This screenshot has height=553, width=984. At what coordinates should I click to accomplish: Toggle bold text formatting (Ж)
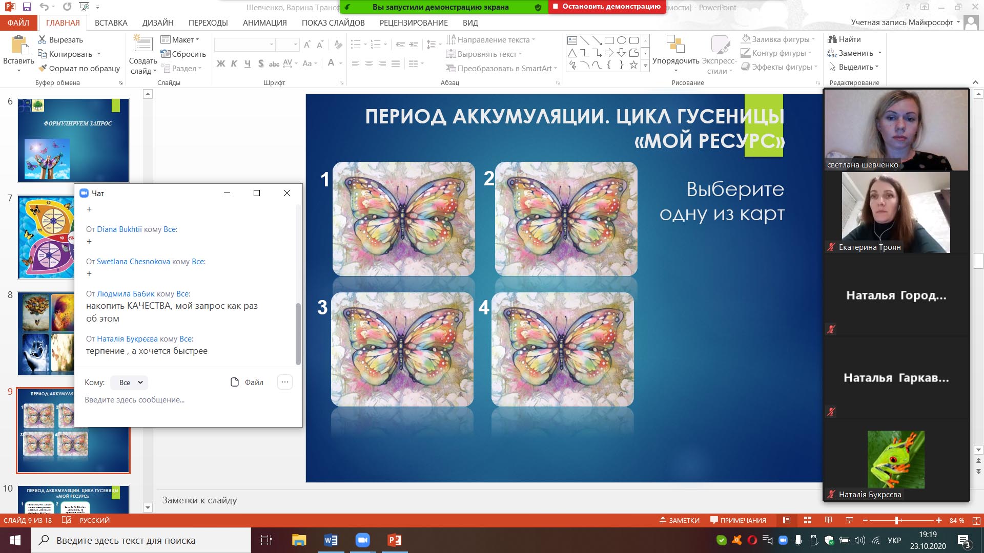click(221, 63)
